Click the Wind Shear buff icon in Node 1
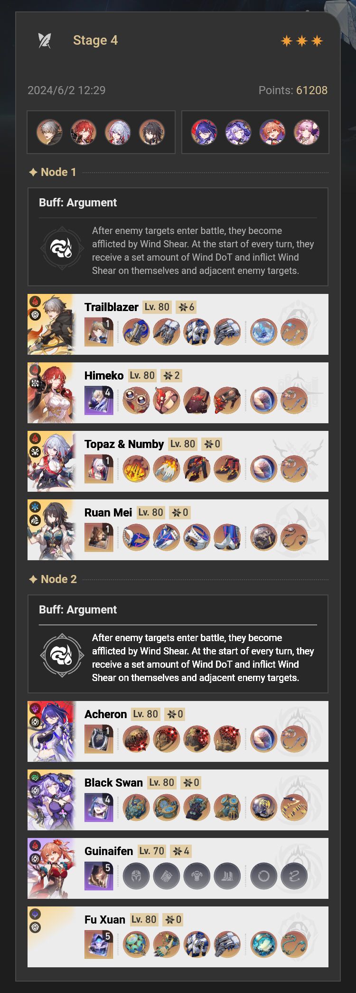 coord(62,248)
